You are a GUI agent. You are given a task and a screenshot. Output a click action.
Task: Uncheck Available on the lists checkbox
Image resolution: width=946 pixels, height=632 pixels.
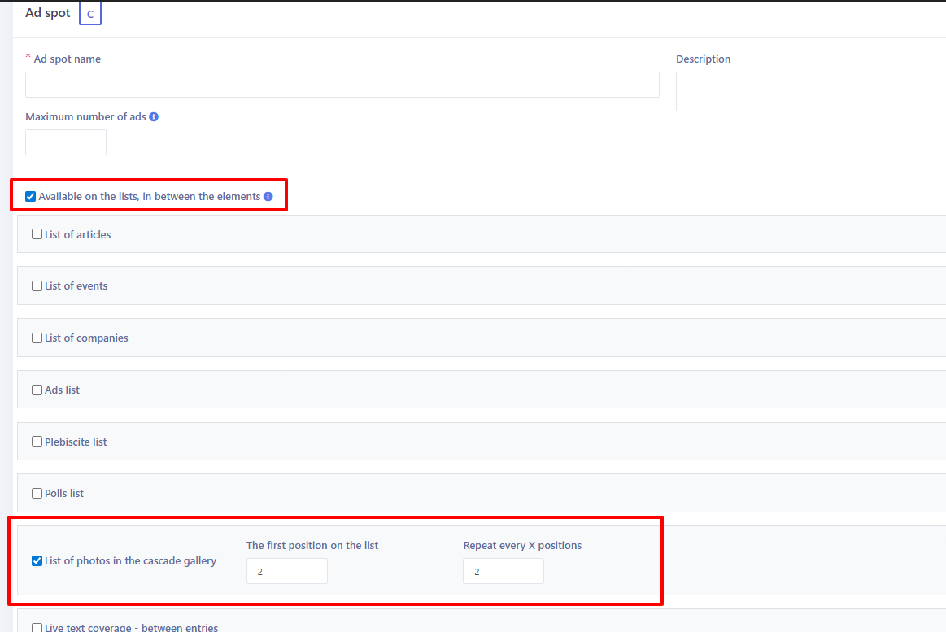31,196
